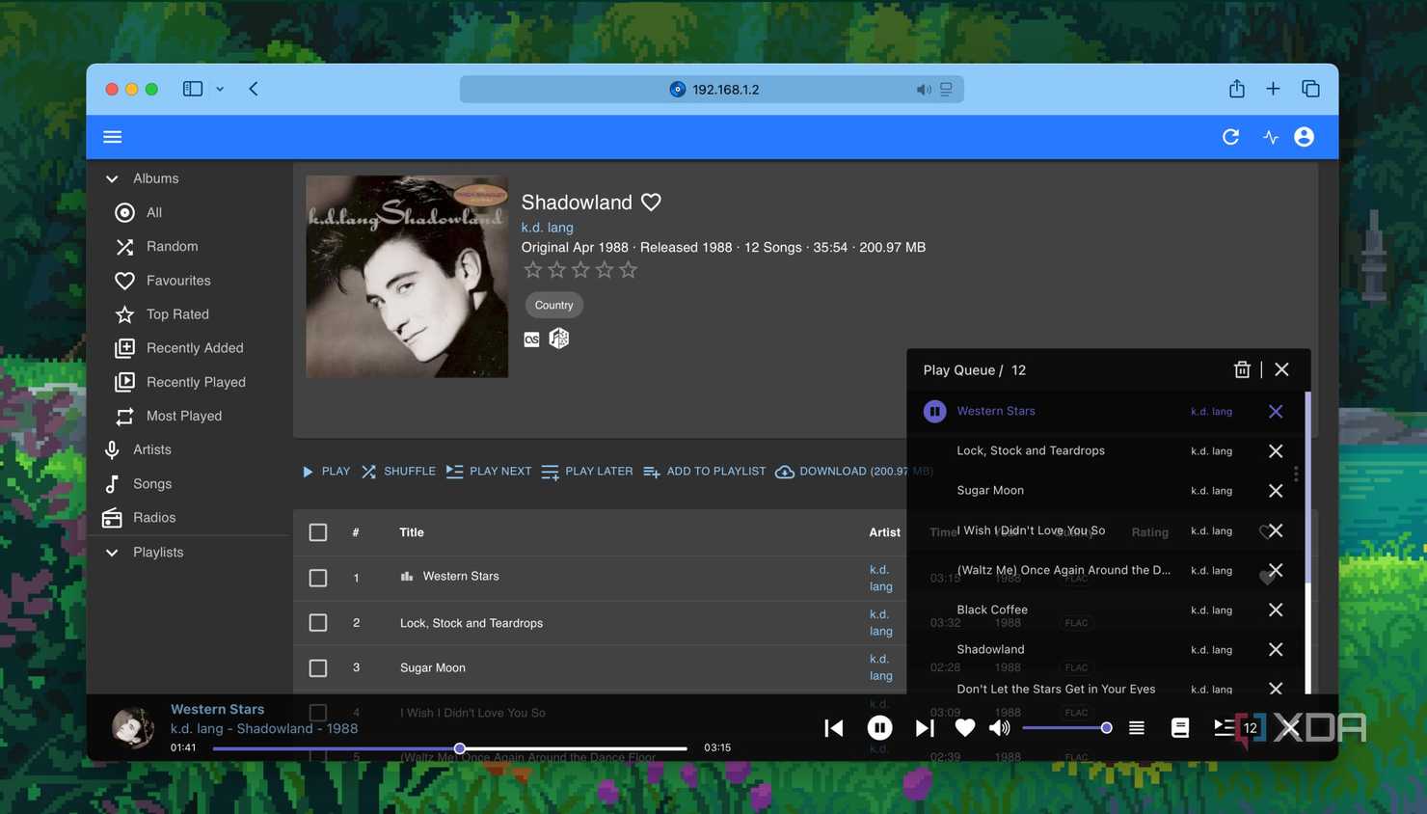Screen dimensions: 1427x814
Task: Pause playback in the player bar
Action: [x=879, y=728]
